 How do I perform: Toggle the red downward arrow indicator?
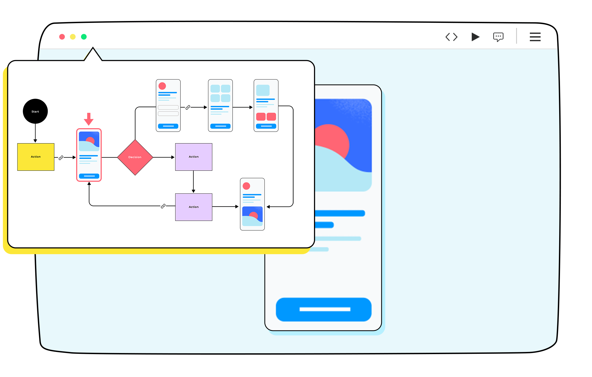point(89,120)
